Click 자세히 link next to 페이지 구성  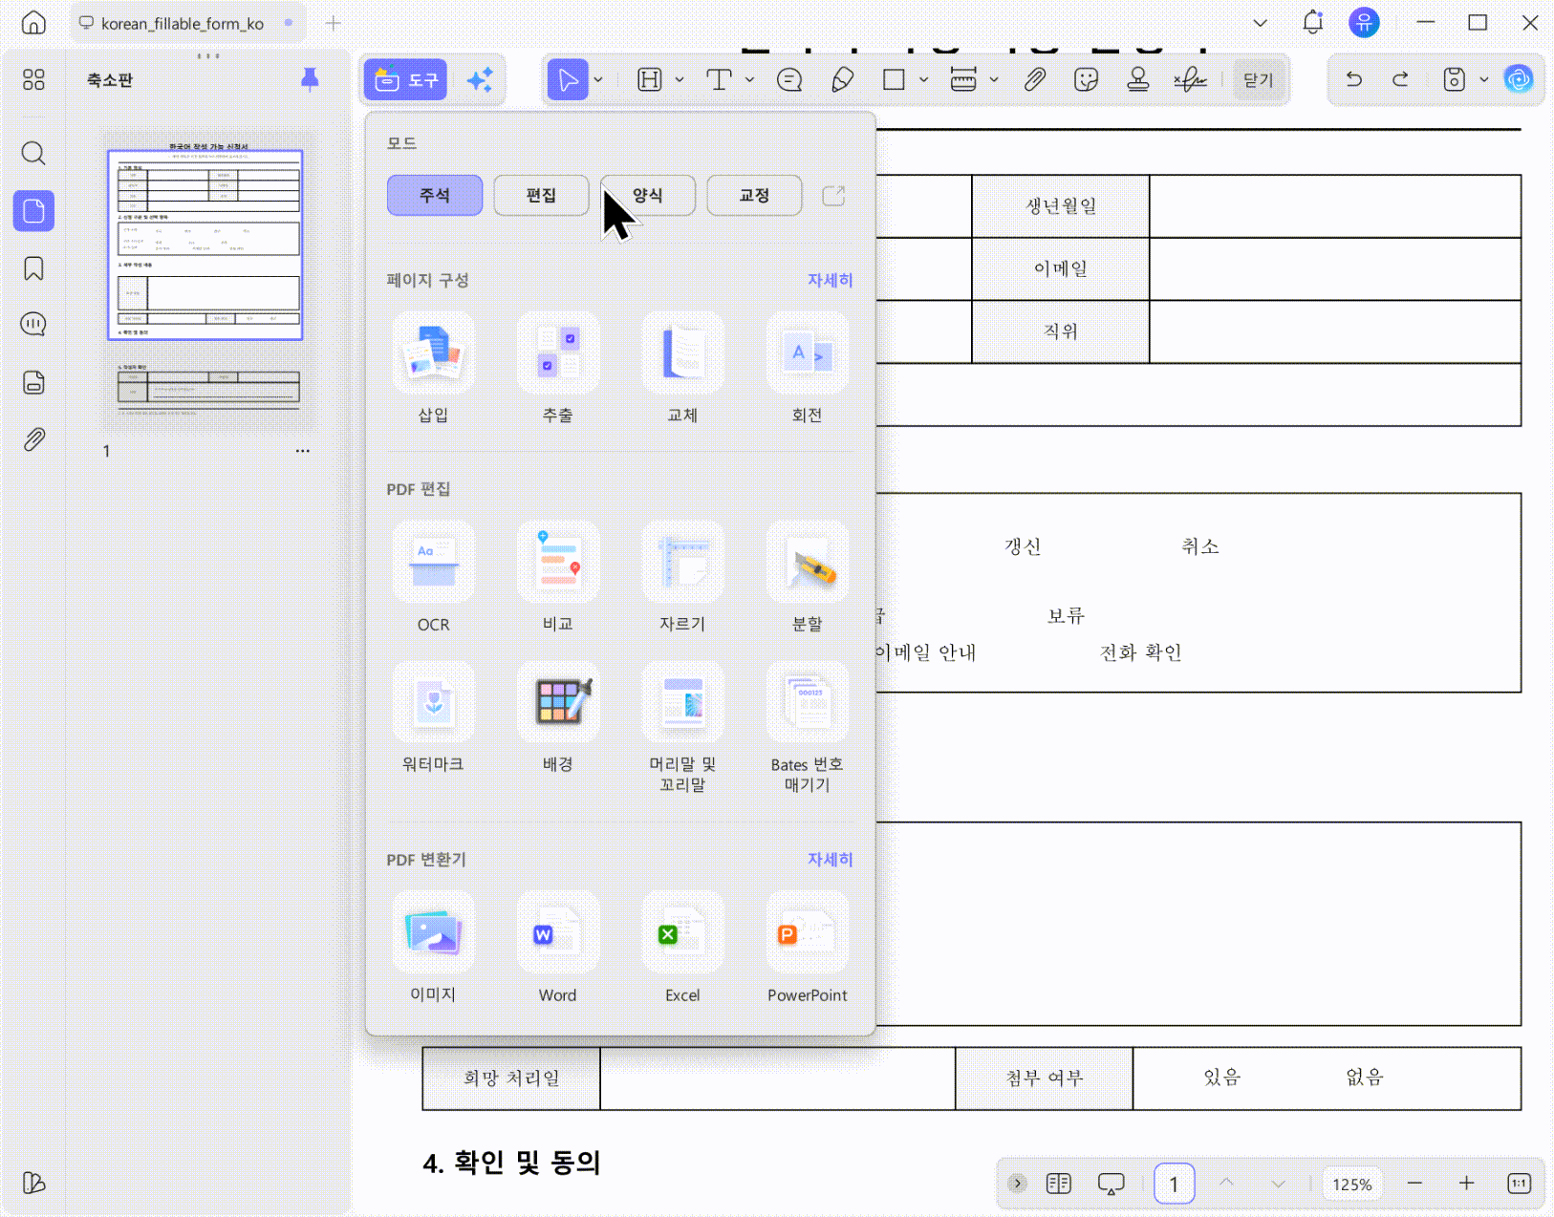[830, 280]
